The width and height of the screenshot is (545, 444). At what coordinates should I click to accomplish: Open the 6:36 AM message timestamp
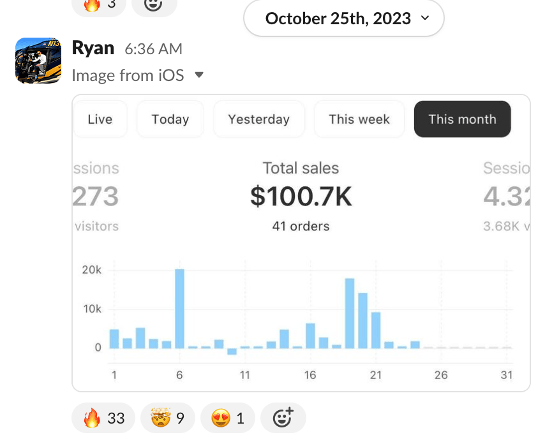pyautogui.click(x=153, y=49)
